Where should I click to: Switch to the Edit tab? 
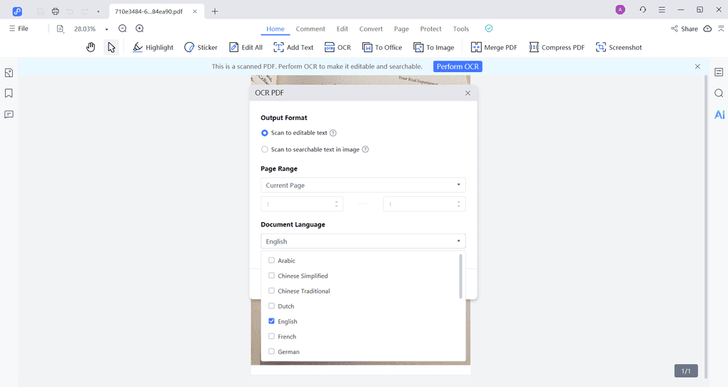point(342,29)
